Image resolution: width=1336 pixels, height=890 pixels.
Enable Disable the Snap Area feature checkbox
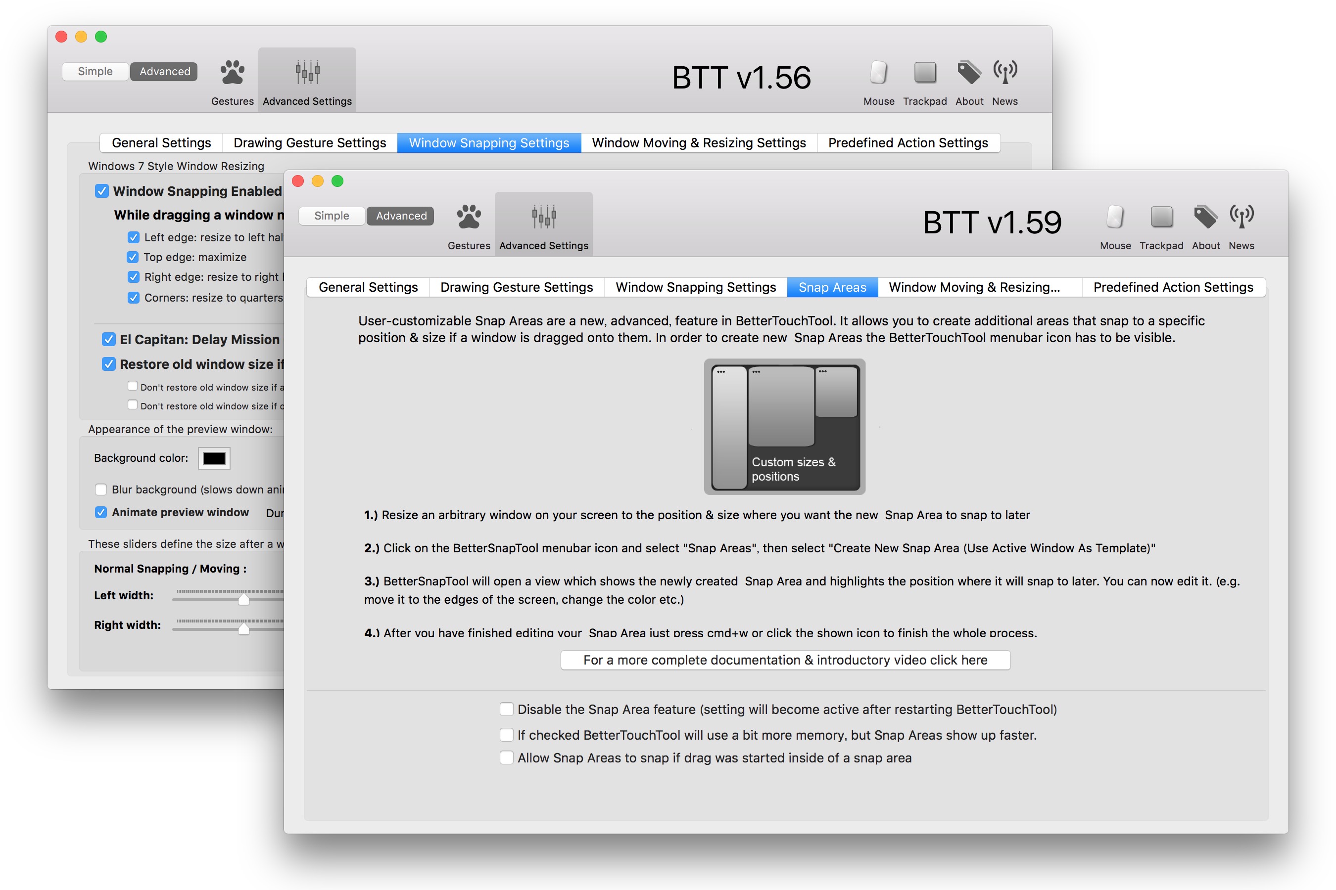[507, 710]
